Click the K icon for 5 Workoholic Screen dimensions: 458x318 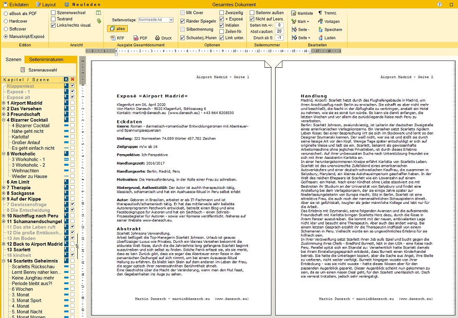(x=66, y=153)
